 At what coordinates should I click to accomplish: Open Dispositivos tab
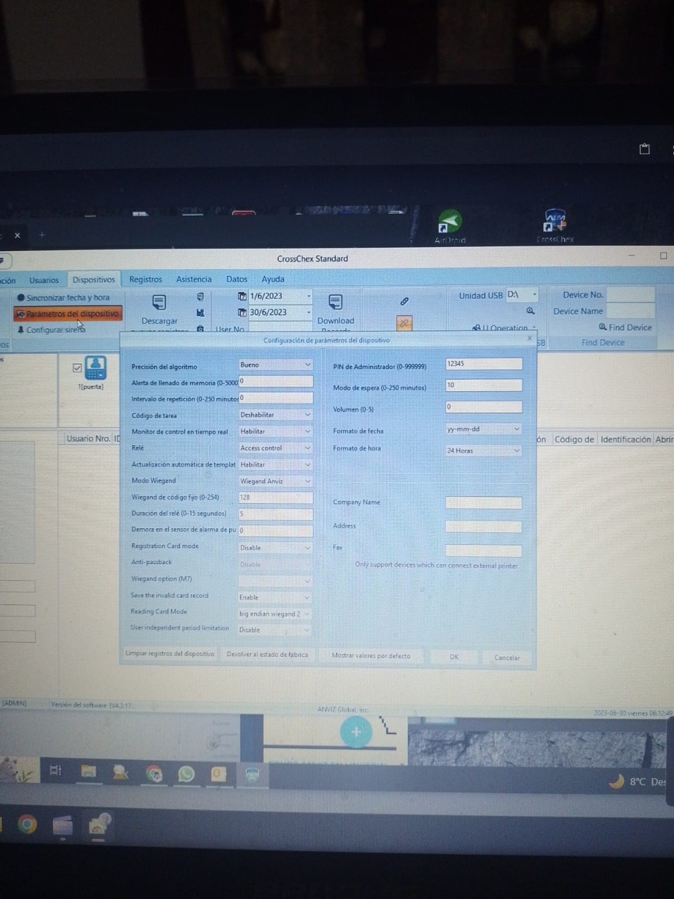[94, 279]
